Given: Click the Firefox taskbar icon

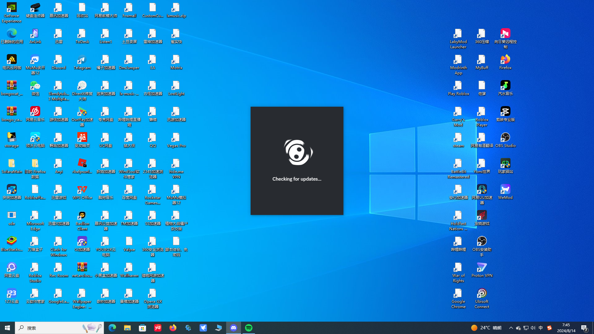Looking at the screenshot, I should (173, 328).
